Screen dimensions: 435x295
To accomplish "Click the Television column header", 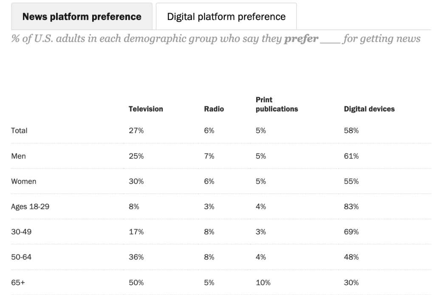I will 146,109.
